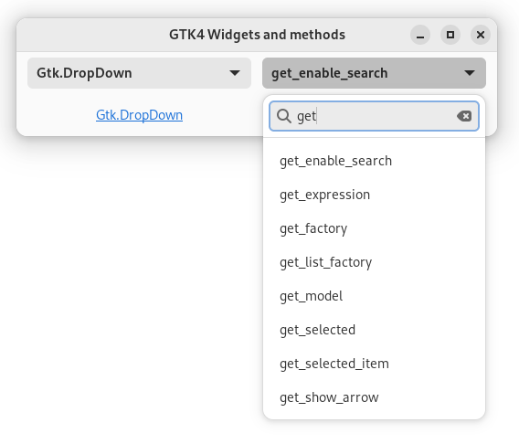This screenshot has height=444, width=519.
Task: Pick the get_factory entry
Action: pos(374,228)
